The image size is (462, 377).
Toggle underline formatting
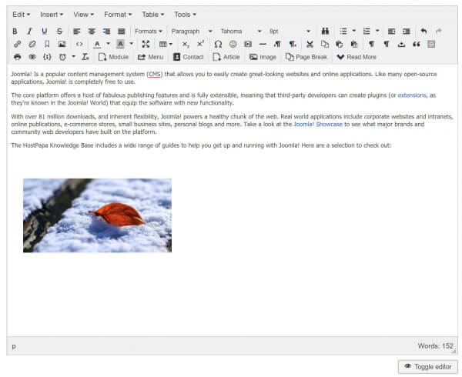[44, 32]
